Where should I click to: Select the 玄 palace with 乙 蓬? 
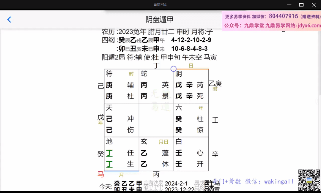[156, 154]
